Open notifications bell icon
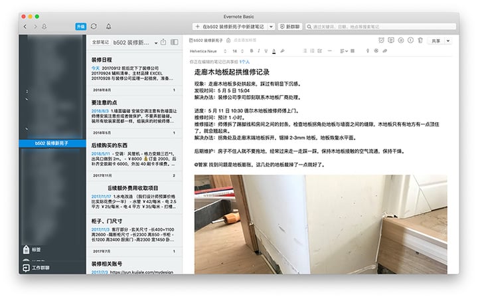The height and width of the screenshot is (299, 478). (x=108, y=27)
